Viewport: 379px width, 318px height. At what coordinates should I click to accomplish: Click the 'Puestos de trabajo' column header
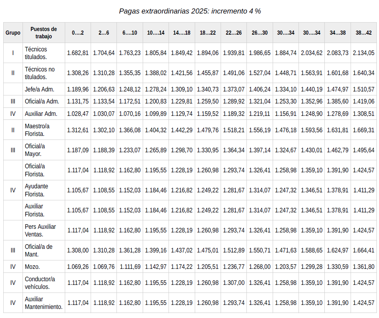44,33
